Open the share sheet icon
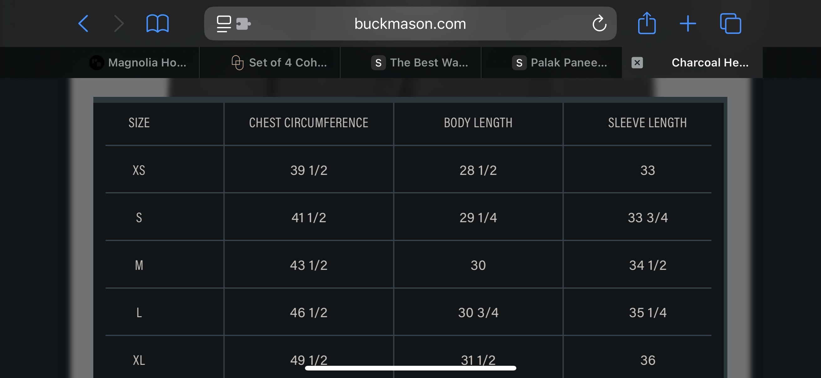The image size is (821, 378). point(647,23)
